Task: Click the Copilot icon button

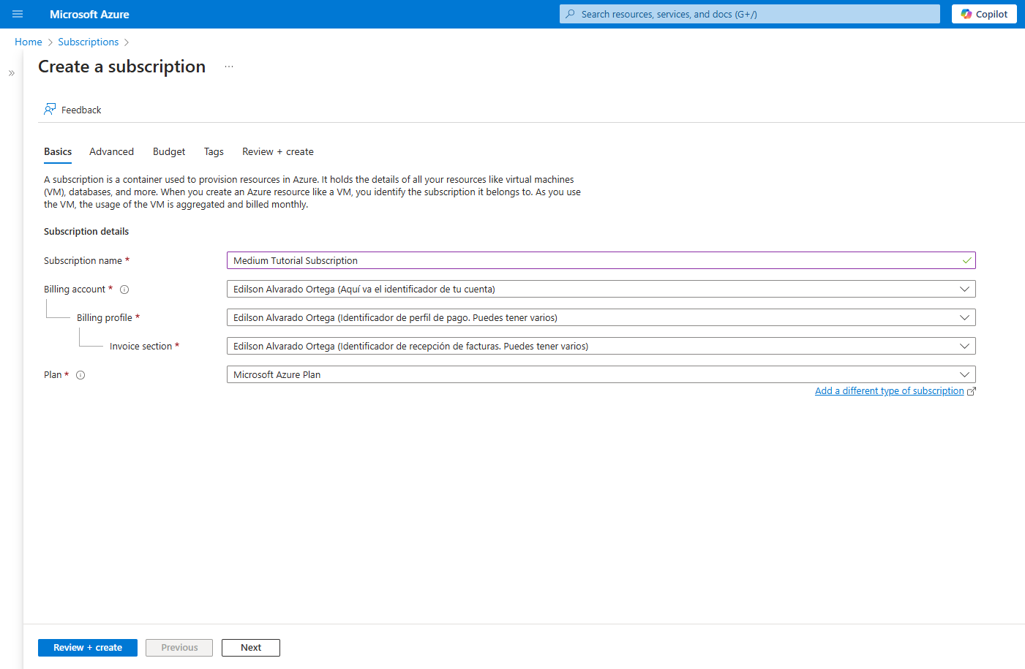Action: pos(984,14)
